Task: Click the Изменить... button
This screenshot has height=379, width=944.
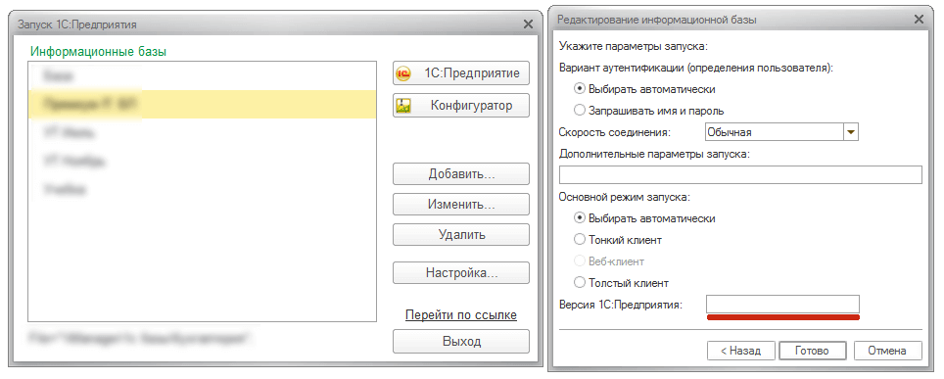Action: point(461,205)
